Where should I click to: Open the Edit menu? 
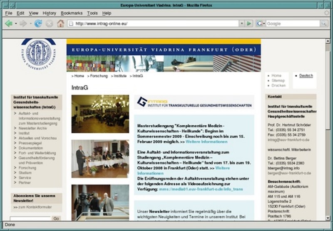(x=20, y=13)
